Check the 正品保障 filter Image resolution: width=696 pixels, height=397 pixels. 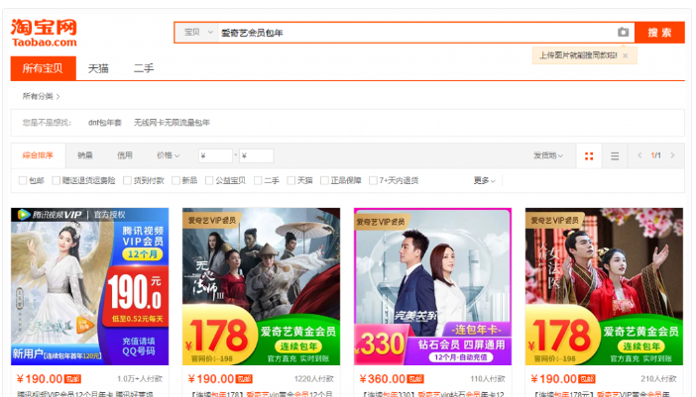[x=324, y=180]
